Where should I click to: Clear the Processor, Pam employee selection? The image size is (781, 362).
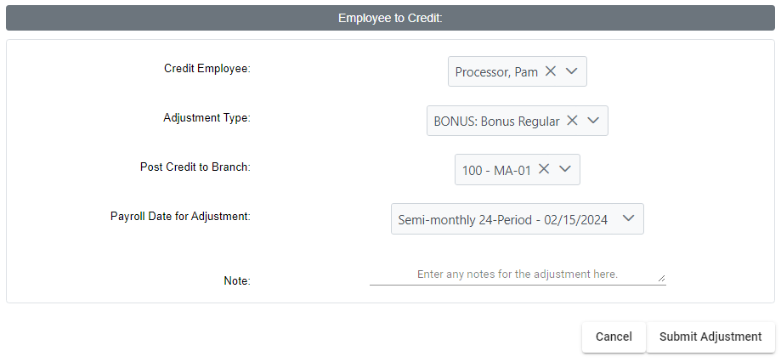[x=551, y=71]
